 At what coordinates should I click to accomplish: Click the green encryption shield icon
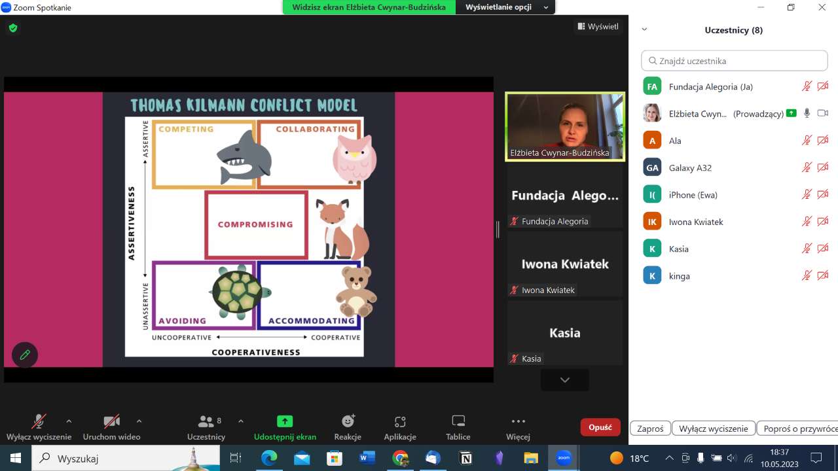point(13,27)
